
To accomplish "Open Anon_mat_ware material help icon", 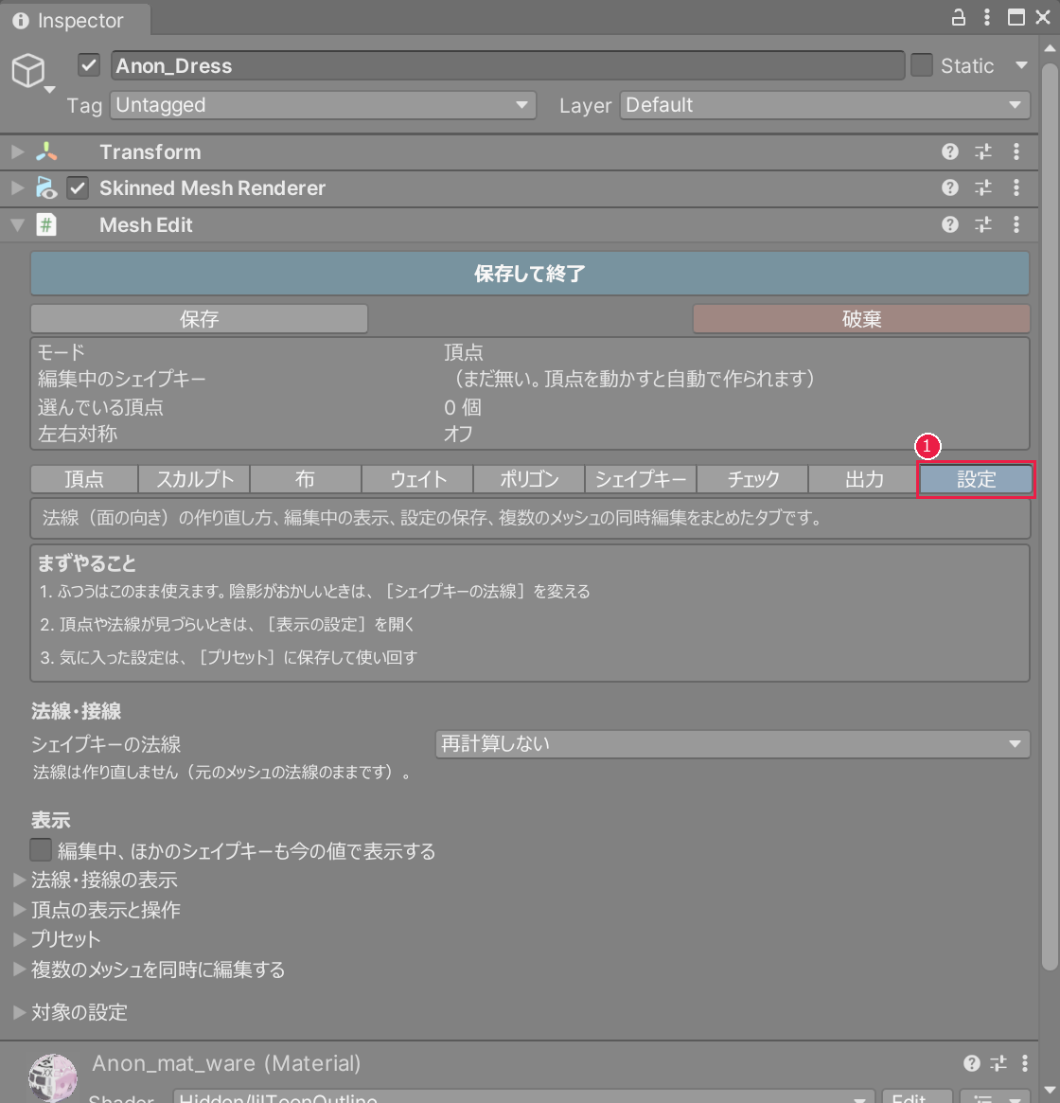I will [x=971, y=1063].
